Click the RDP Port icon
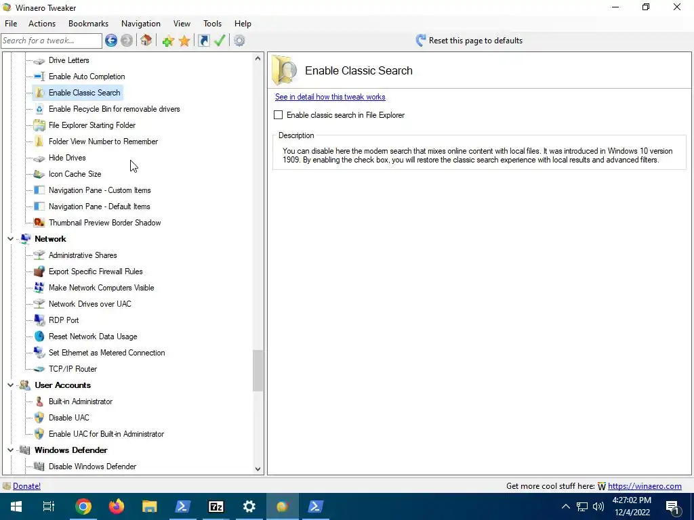 click(39, 320)
